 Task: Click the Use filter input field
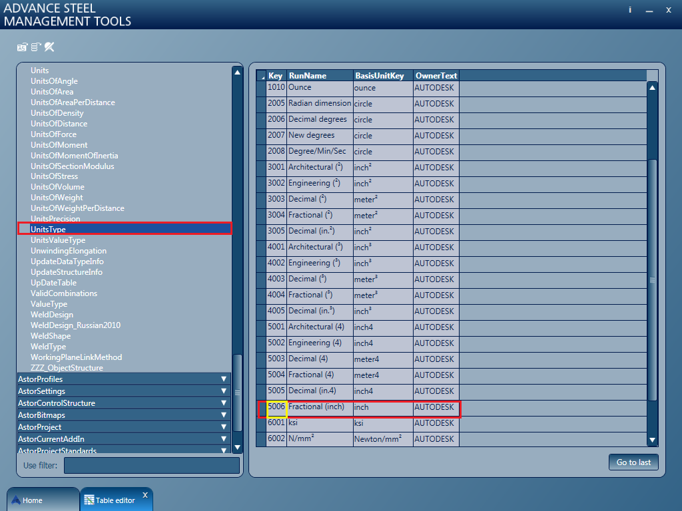(152, 465)
